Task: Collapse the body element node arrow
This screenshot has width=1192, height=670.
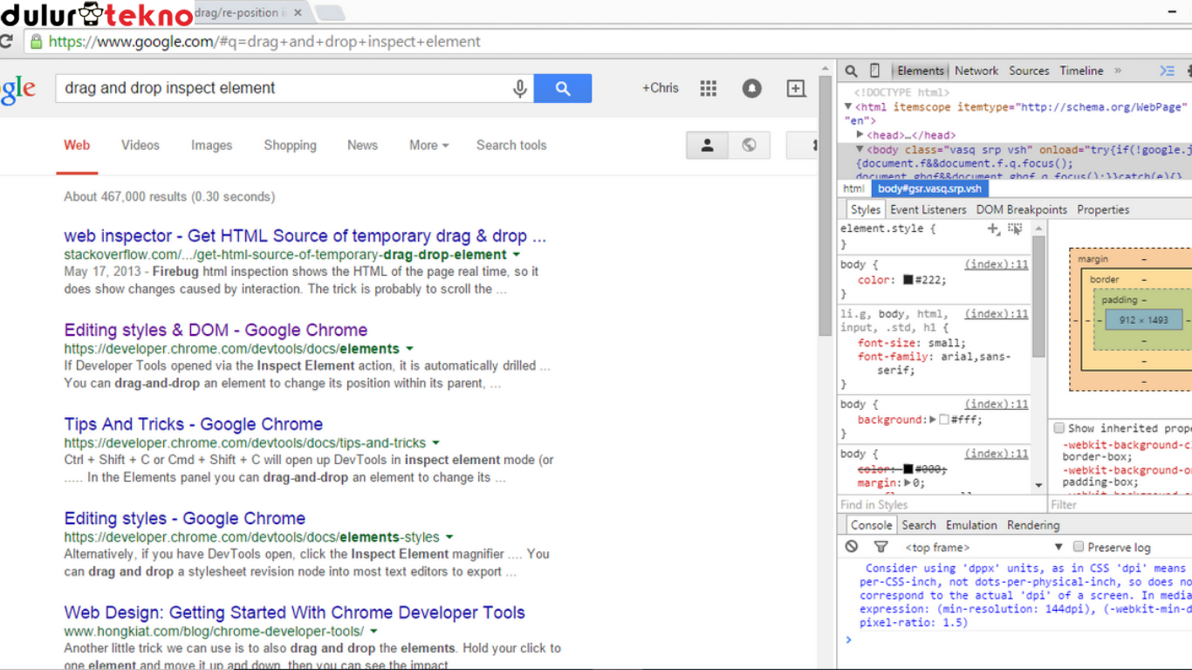Action: 860,150
